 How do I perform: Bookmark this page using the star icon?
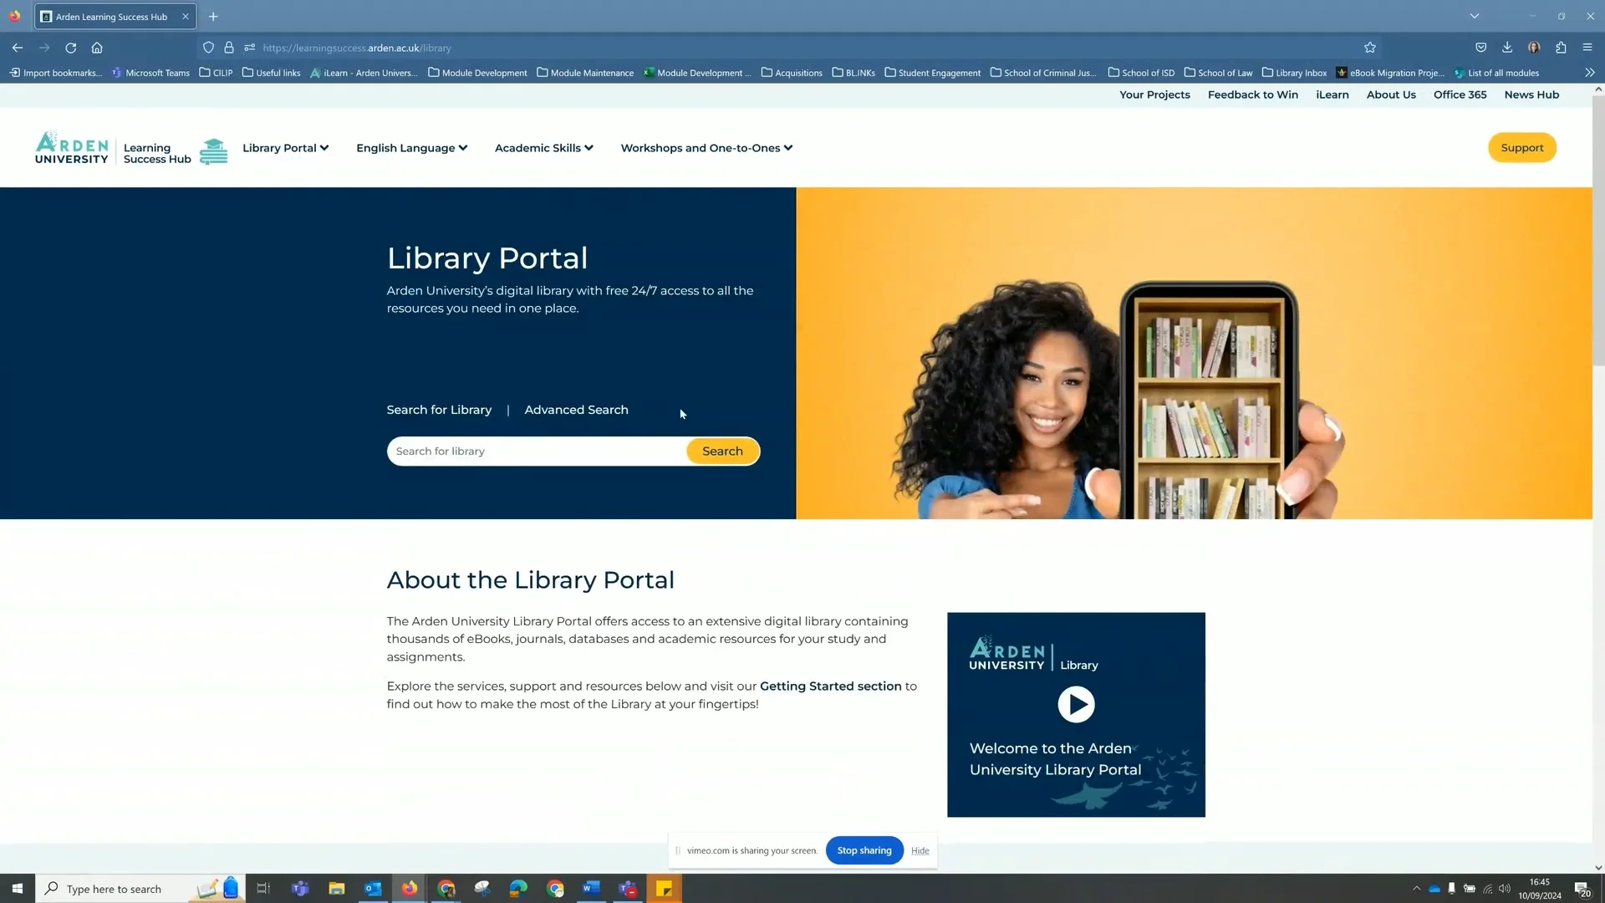(1370, 48)
